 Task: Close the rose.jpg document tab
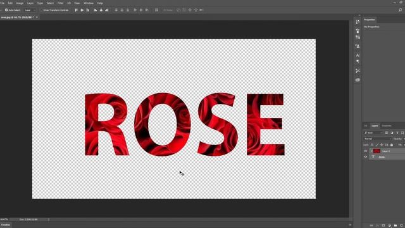[37, 17]
